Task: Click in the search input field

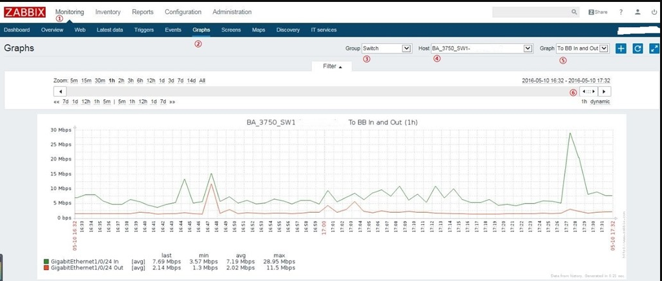Action: pos(531,12)
